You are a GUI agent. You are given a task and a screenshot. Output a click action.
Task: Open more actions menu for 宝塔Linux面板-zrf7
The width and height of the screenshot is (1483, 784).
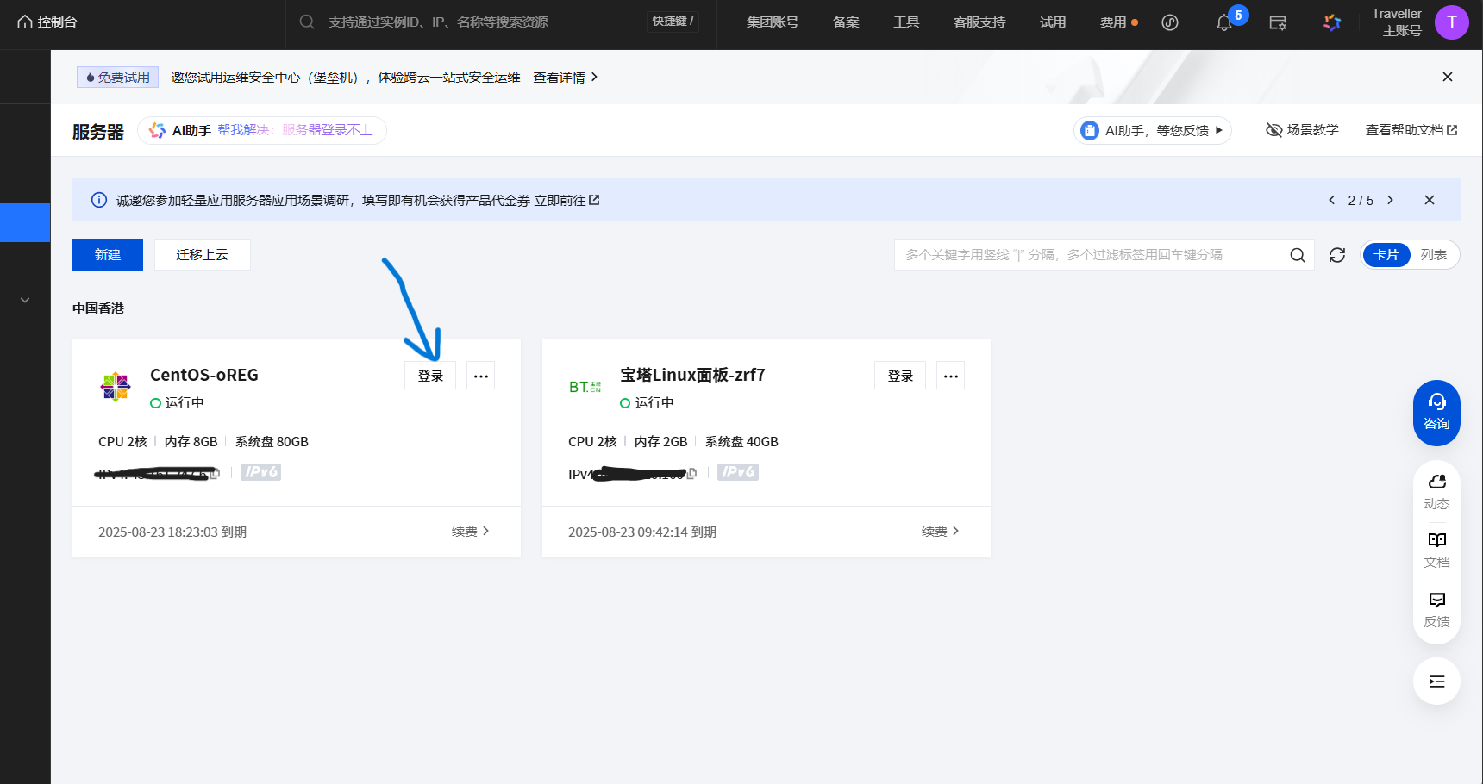[950, 376]
